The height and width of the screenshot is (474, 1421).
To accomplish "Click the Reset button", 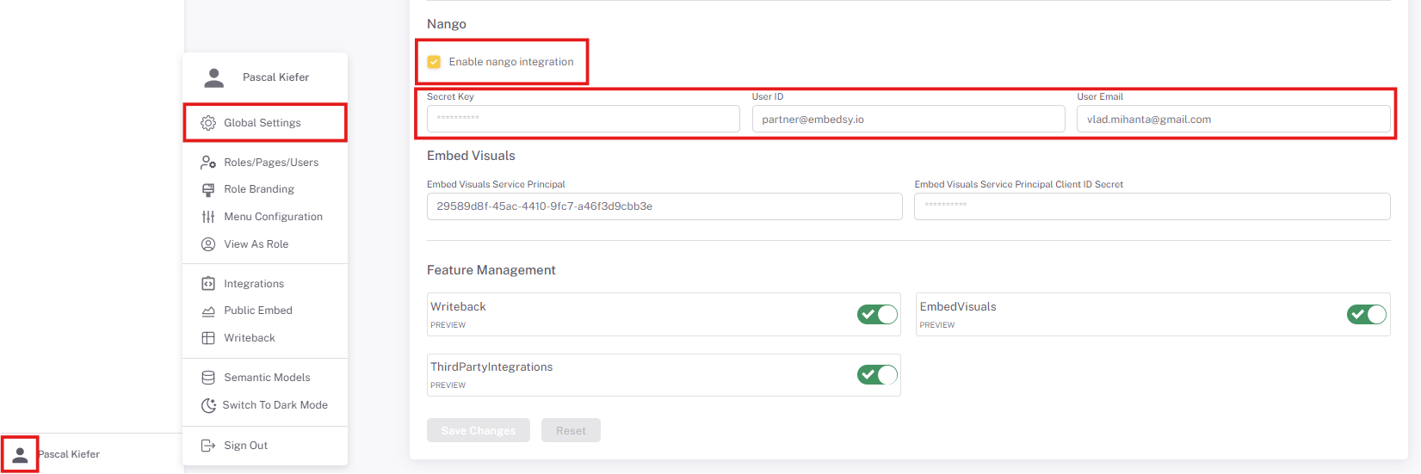I will coord(571,431).
